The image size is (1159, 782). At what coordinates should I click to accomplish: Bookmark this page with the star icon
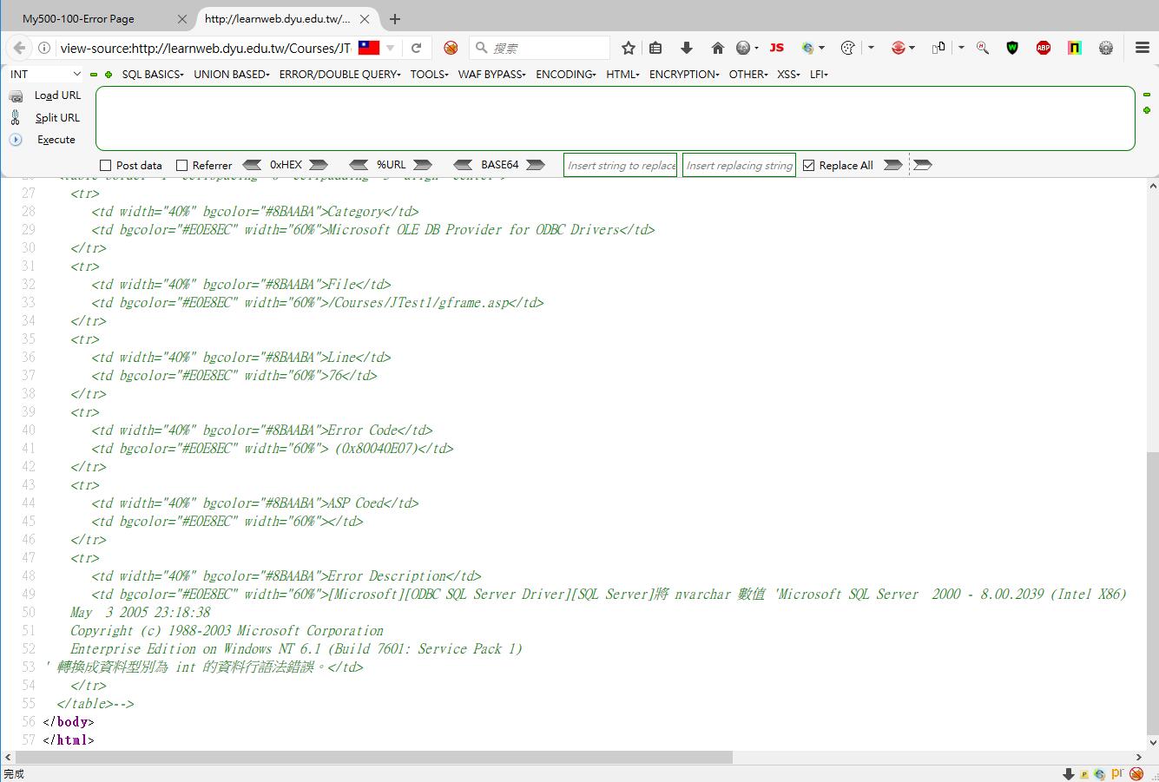pos(629,48)
